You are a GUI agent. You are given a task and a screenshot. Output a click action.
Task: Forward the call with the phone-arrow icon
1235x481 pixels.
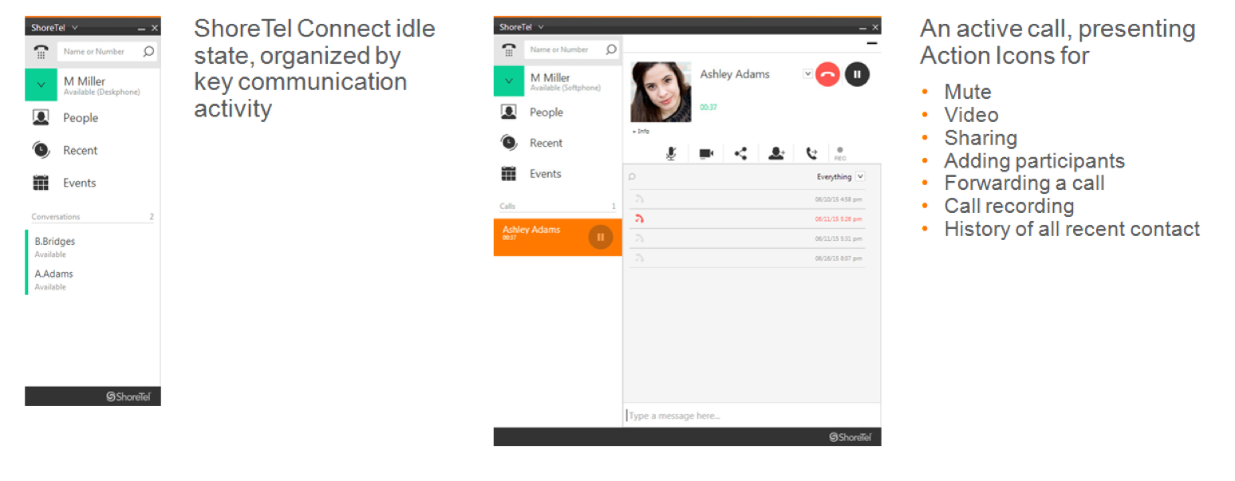tap(811, 154)
